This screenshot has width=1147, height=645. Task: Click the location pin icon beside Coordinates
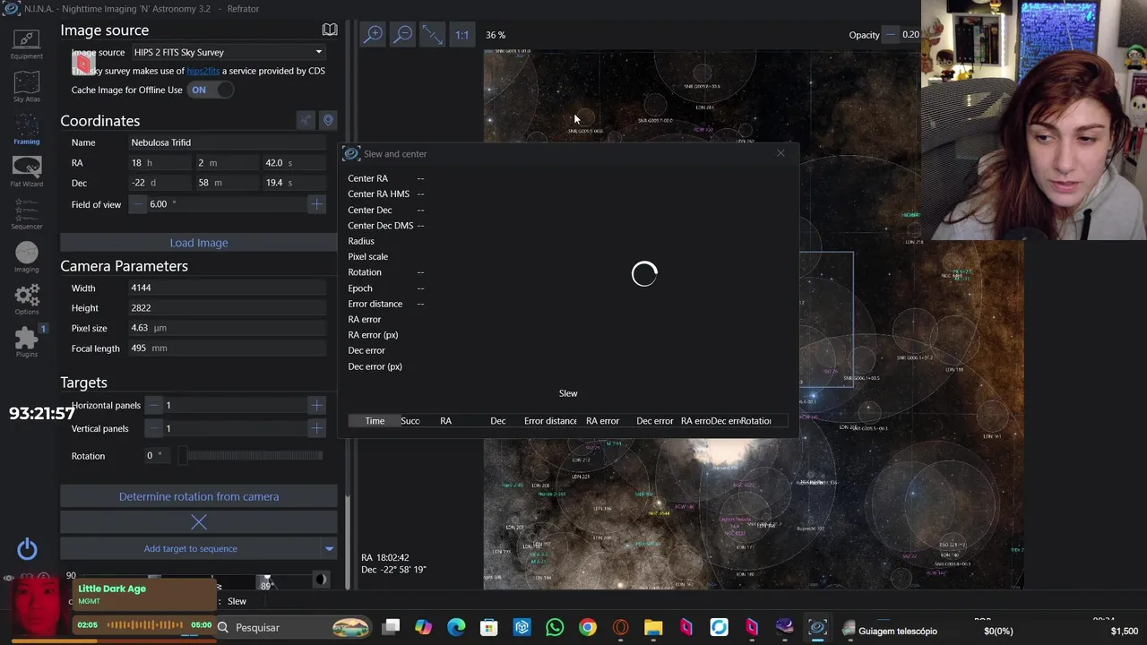coord(328,120)
